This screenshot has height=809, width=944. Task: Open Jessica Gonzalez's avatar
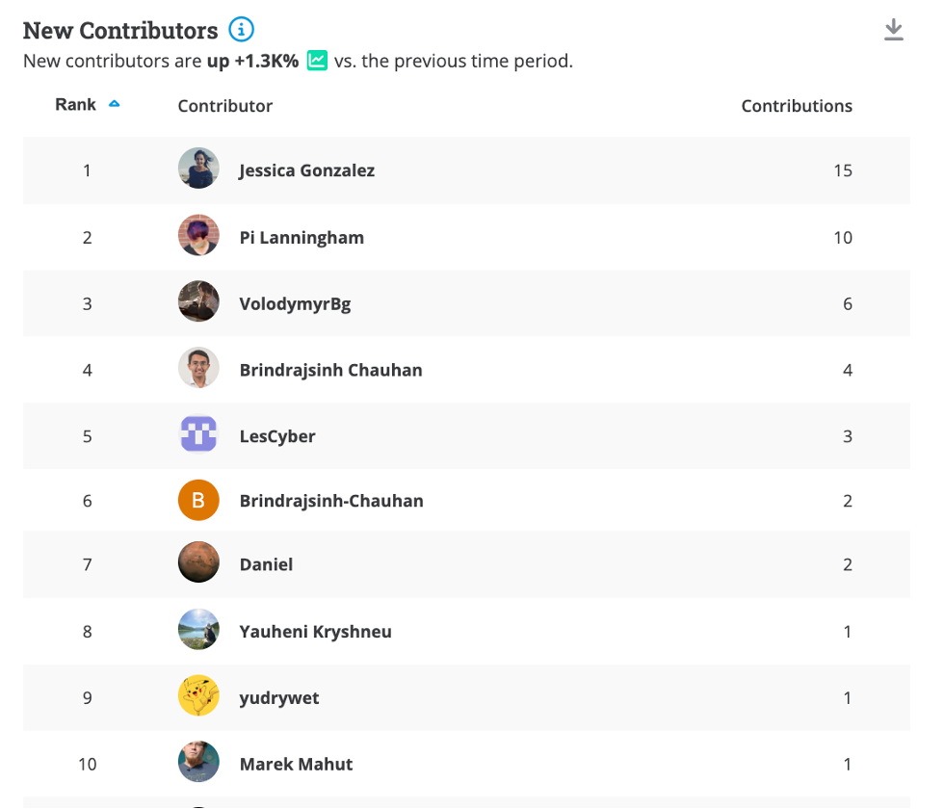click(198, 168)
